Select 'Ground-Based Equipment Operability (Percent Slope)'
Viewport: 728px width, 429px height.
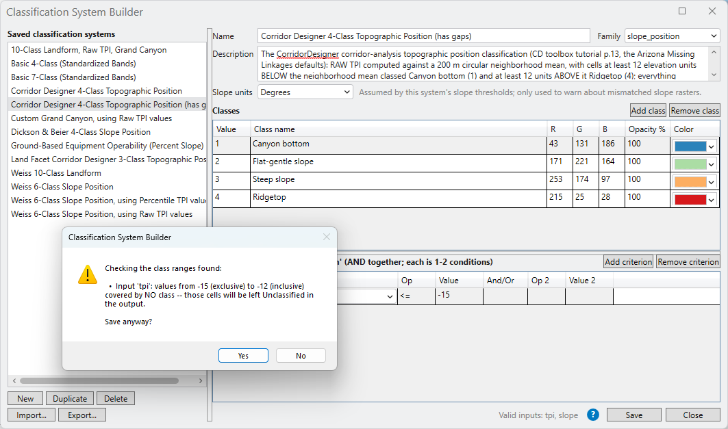pos(107,146)
